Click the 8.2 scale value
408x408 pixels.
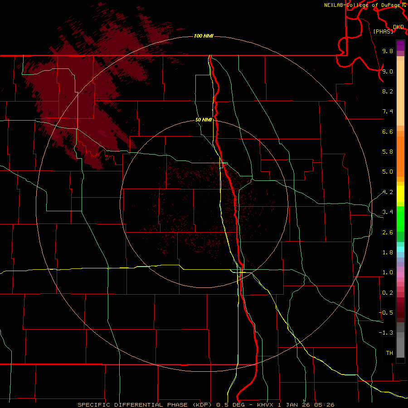click(388, 91)
